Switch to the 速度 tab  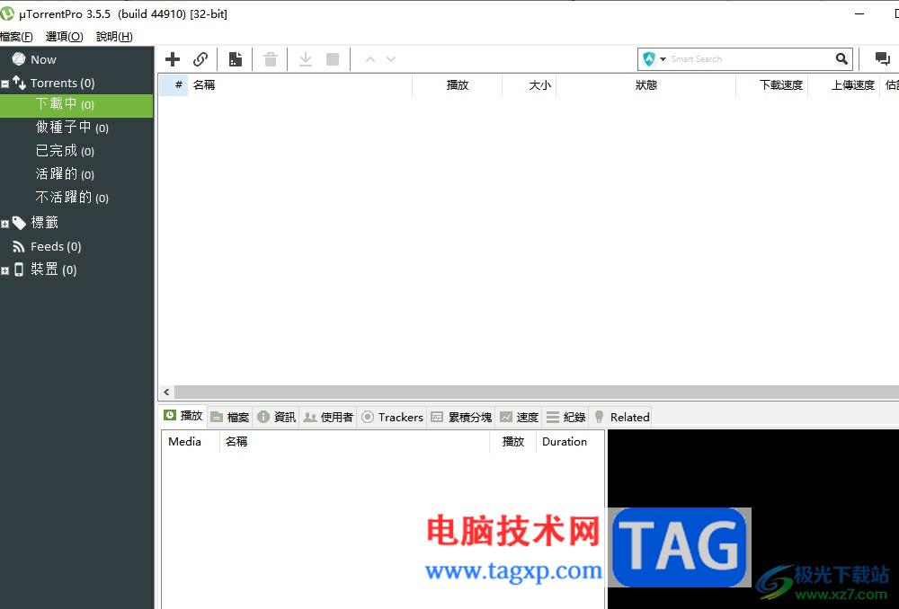tap(519, 417)
